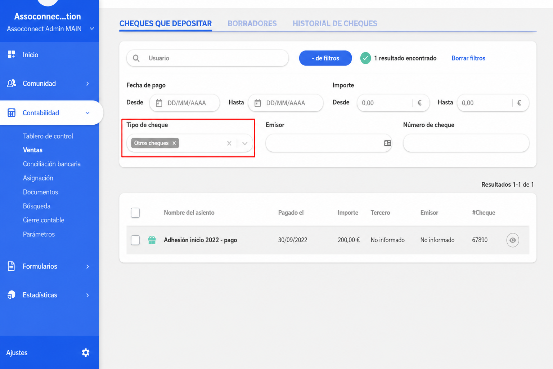Expand the Comunidad menu chevron
This screenshot has height=369, width=553.
tap(87, 84)
